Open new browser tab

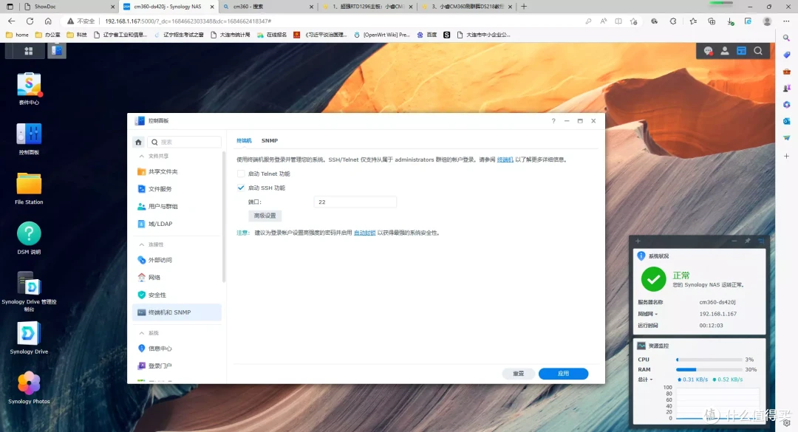point(524,7)
